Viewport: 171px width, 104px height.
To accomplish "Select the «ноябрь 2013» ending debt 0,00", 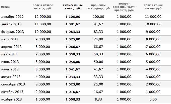I will tap(153, 99).
